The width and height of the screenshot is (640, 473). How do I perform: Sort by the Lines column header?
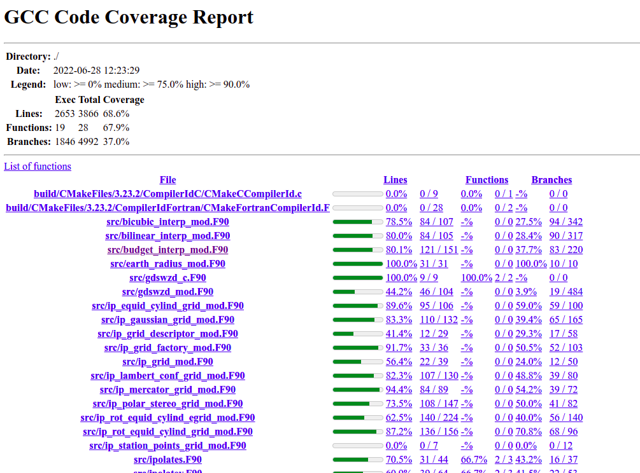(395, 180)
